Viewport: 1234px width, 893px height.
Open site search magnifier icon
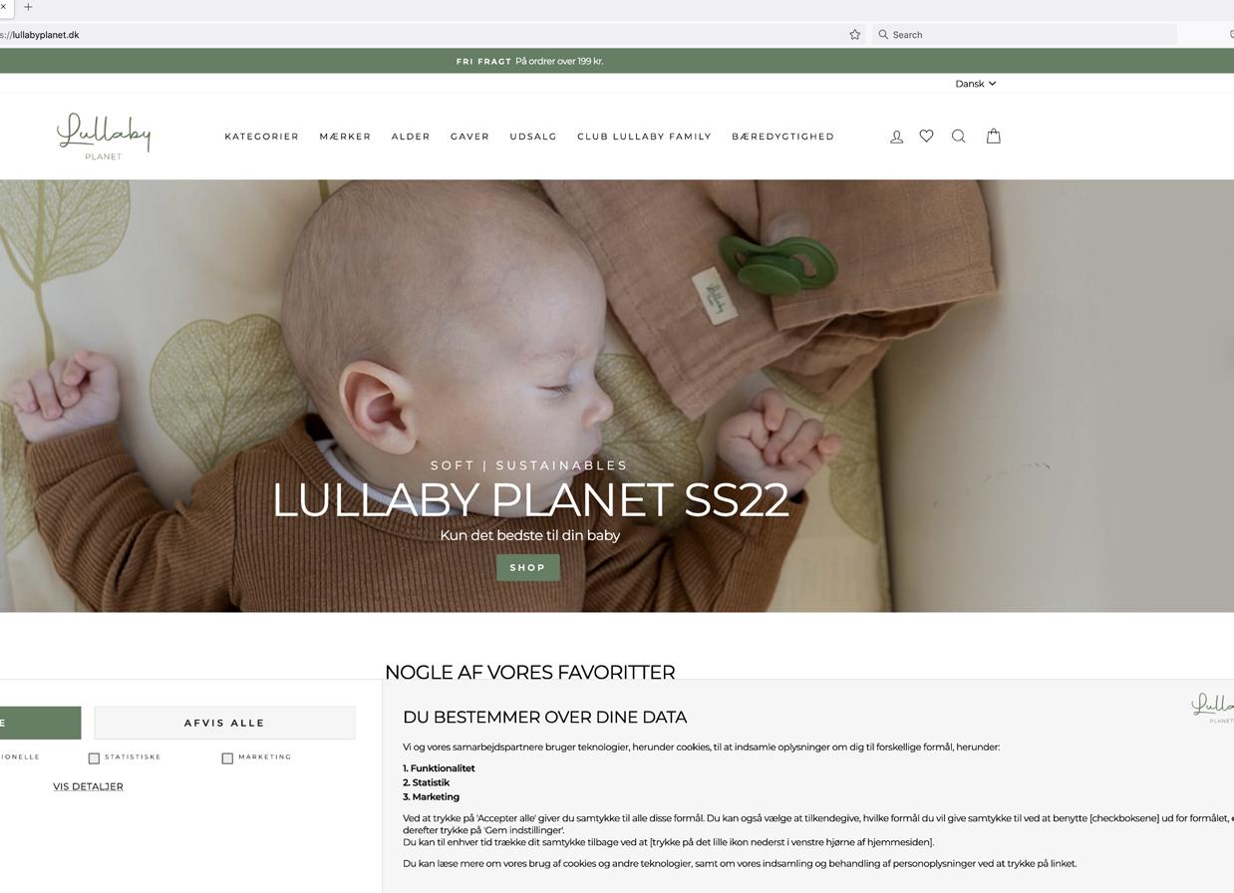coord(958,137)
